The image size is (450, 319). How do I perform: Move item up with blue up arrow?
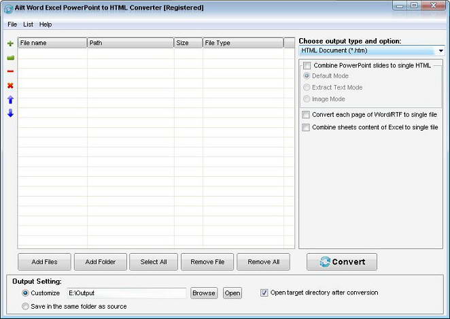pyautogui.click(x=10, y=99)
